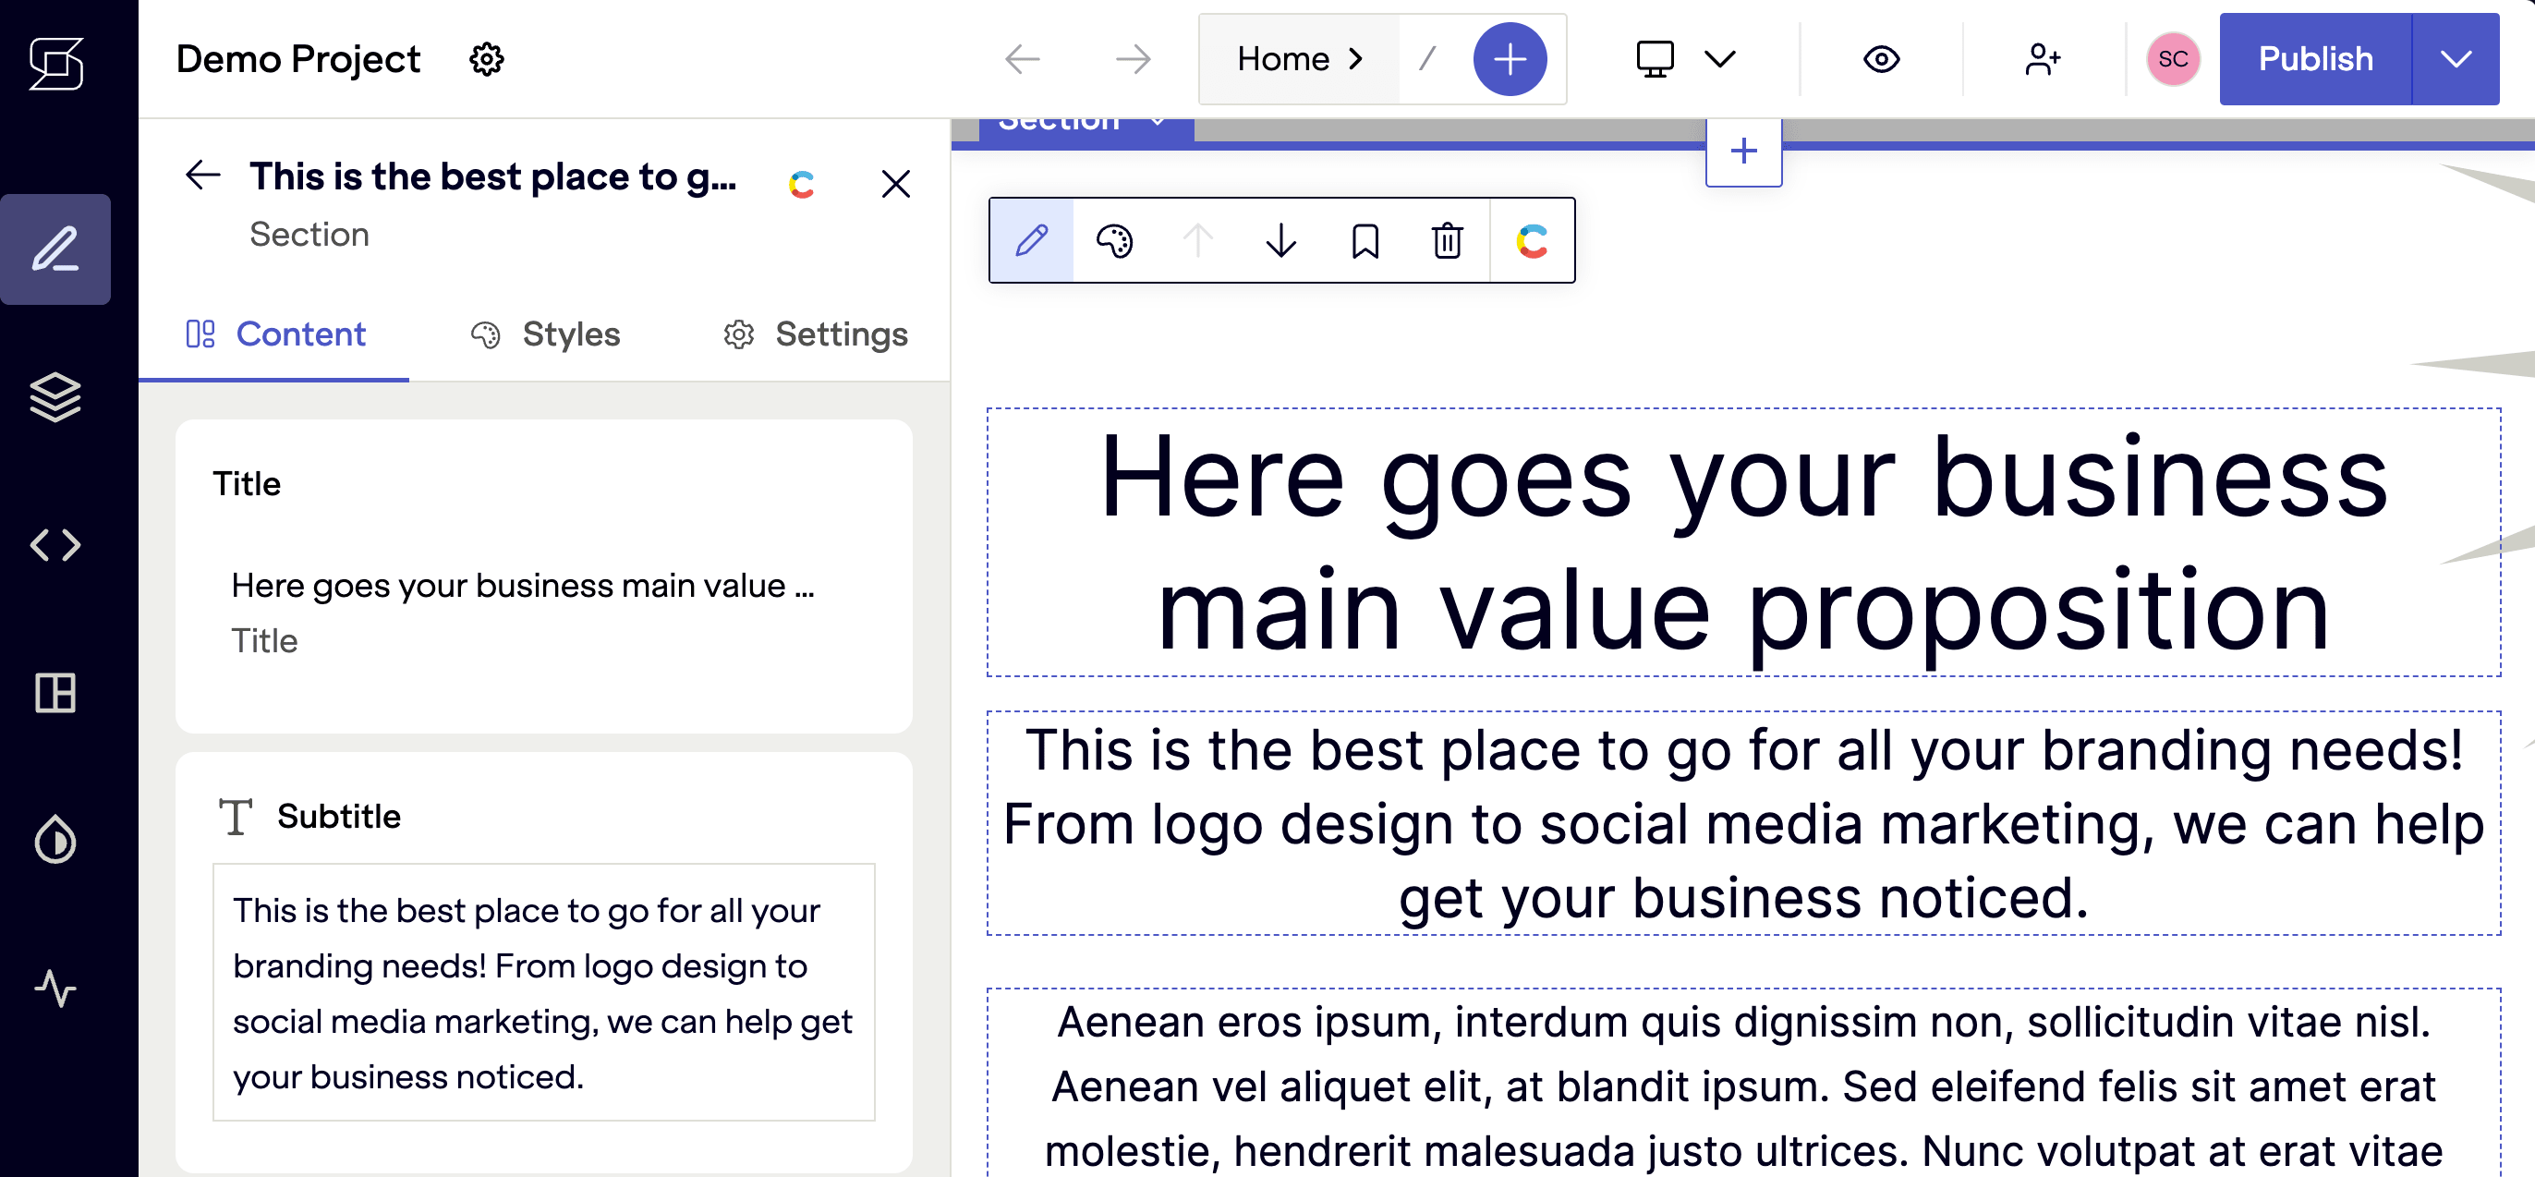Open the code editor sidebar icon
Screen dimensions: 2535x1177
click(55, 544)
